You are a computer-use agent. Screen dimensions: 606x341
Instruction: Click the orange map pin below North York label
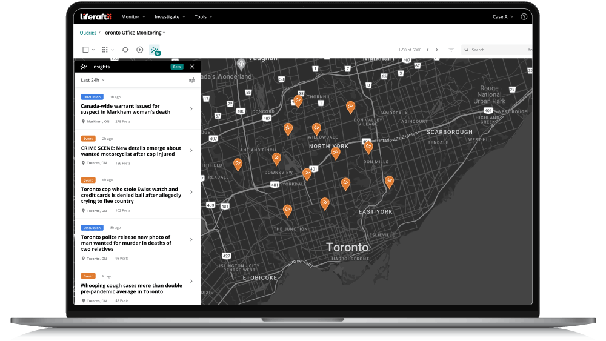pyautogui.click(x=336, y=153)
